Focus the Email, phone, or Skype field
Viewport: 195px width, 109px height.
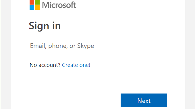[98, 46]
